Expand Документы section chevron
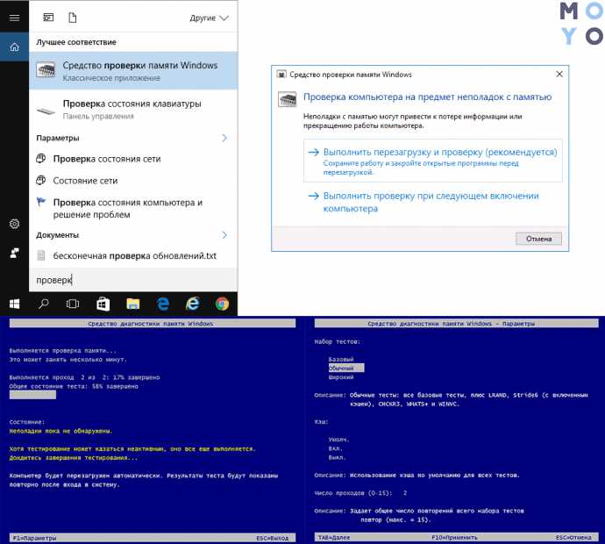Image resolution: width=605 pixels, height=544 pixels. click(x=224, y=235)
